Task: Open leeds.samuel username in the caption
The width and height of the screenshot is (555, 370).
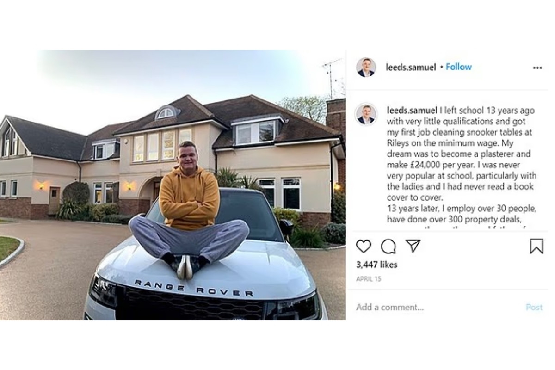Action: [x=412, y=111]
